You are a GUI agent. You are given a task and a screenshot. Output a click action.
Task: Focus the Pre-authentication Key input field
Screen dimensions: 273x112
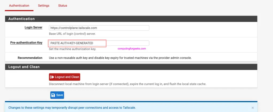pyautogui.click(x=99, y=43)
